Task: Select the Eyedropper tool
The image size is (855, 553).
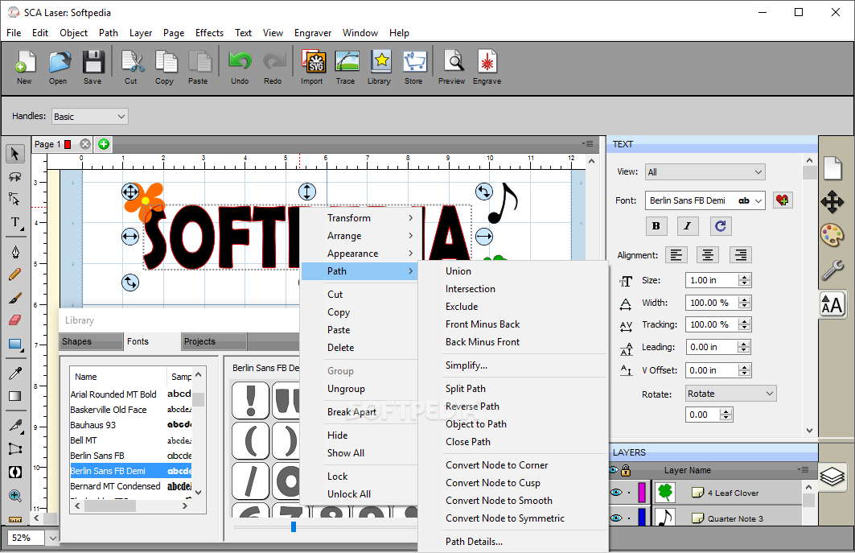Action: coord(15,373)
